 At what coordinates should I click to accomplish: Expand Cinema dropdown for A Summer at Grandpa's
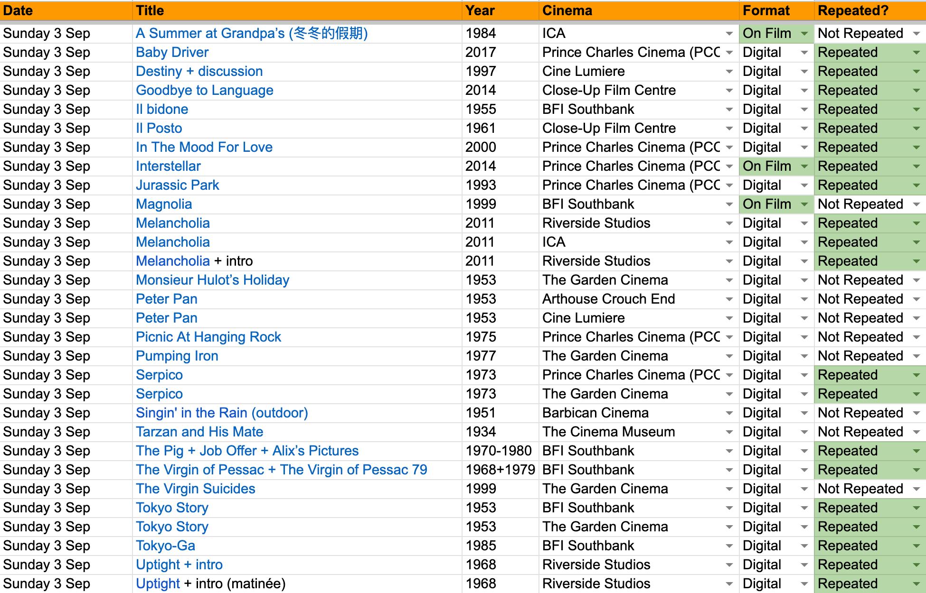point(729,34)
